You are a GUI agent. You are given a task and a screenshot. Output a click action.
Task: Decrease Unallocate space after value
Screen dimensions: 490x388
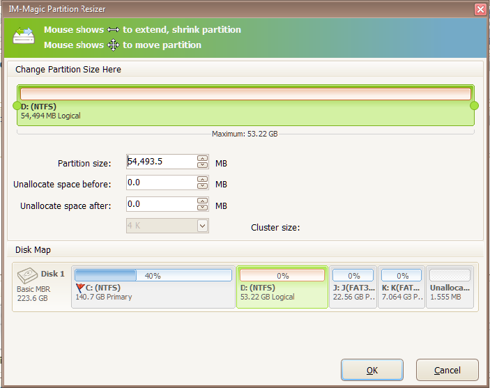203,207
